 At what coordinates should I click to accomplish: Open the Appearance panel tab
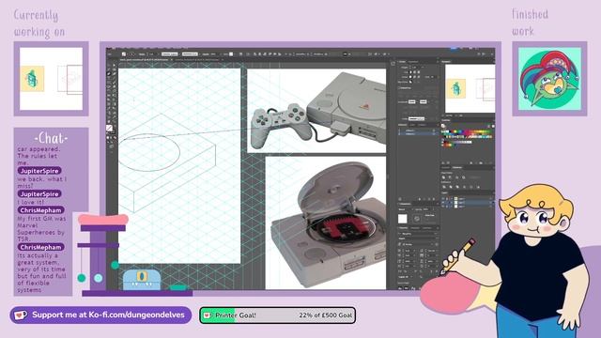pos(413,62)
